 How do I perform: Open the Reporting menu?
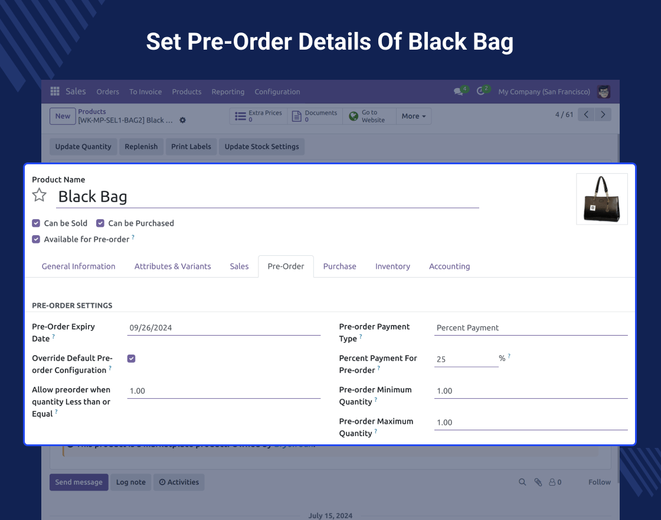coord(228,92)
